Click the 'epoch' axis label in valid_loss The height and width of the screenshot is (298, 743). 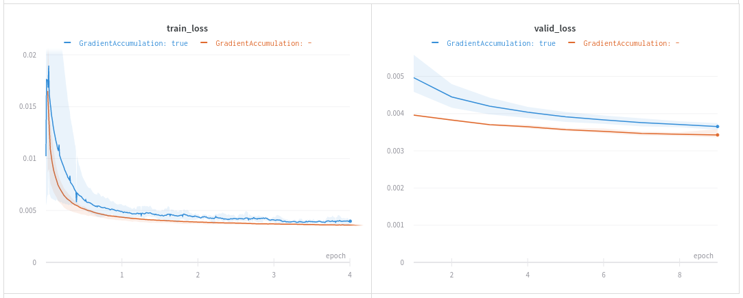703,256
